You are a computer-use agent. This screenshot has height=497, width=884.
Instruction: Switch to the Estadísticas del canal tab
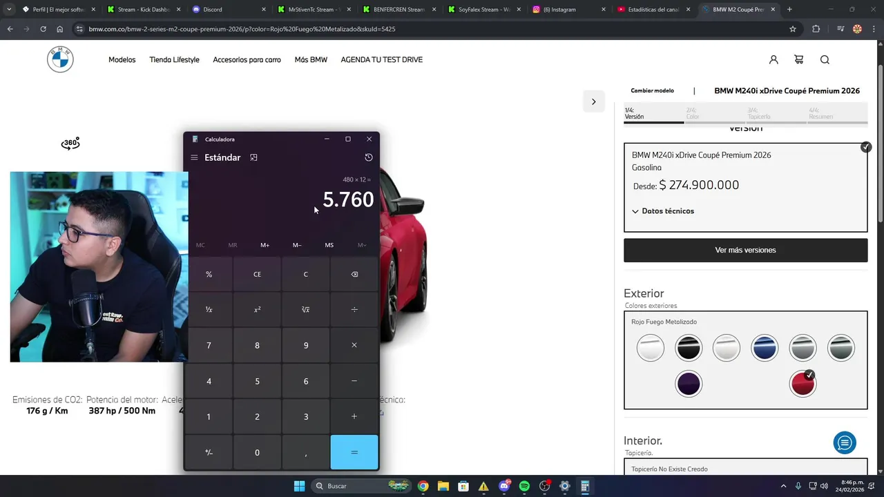coord(655,10)
